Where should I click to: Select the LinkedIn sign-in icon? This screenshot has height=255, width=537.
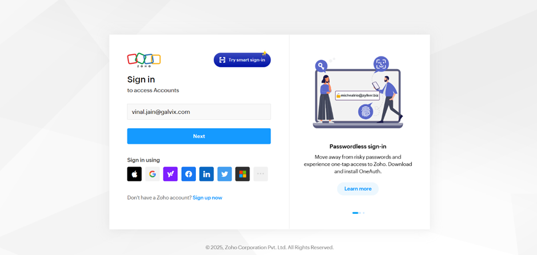pyautogui.click(x=206, y=174)
